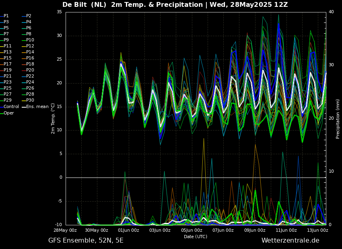
Task: Select the P9 legend entry
Action: 6,40
